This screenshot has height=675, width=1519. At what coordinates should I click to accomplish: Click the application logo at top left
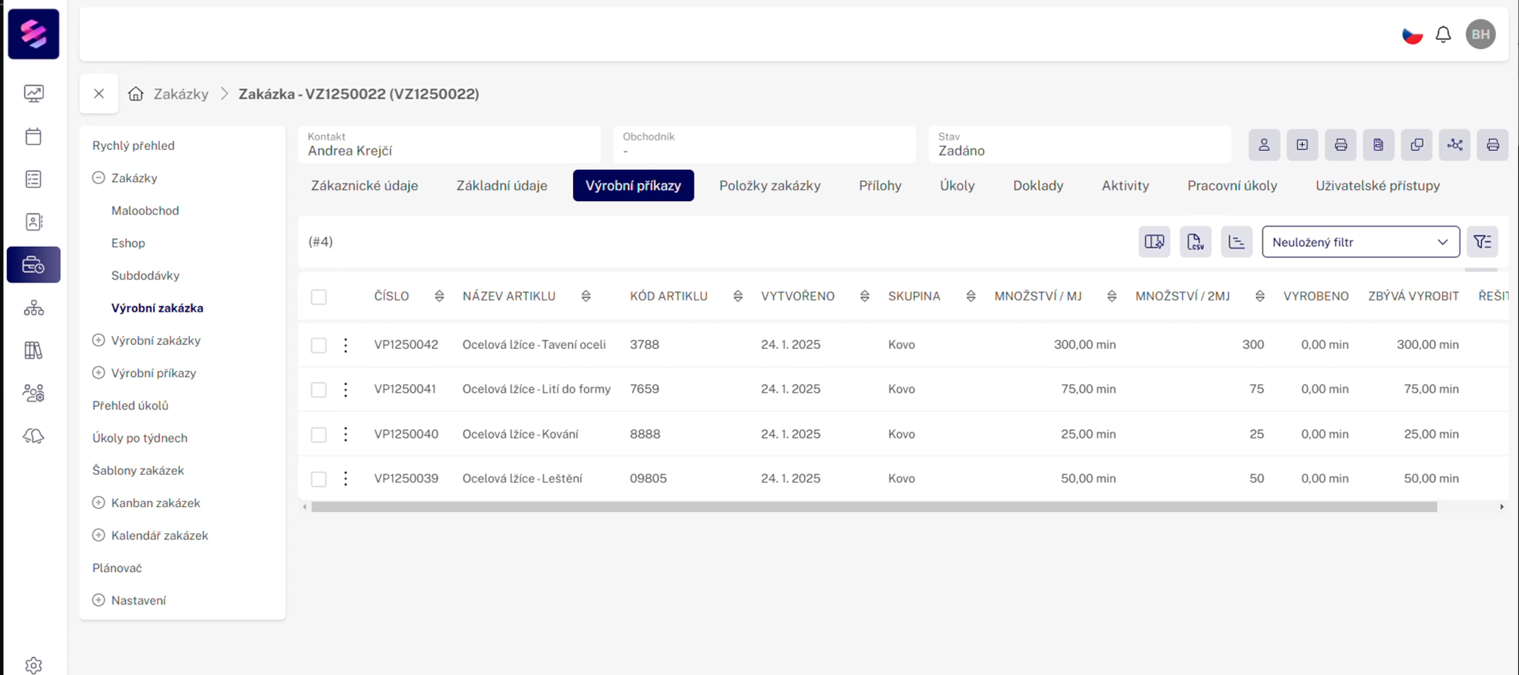(34, 34)
